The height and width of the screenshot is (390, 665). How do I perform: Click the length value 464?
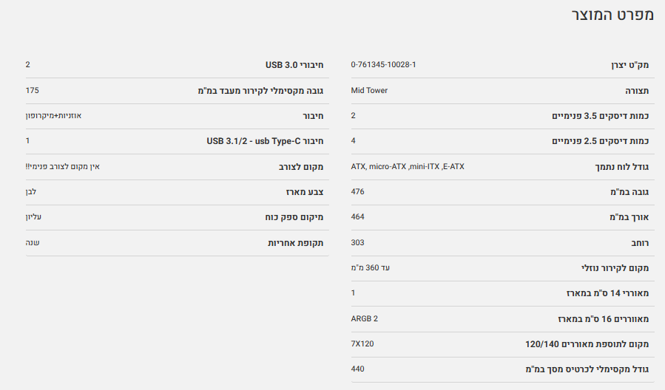357,217
